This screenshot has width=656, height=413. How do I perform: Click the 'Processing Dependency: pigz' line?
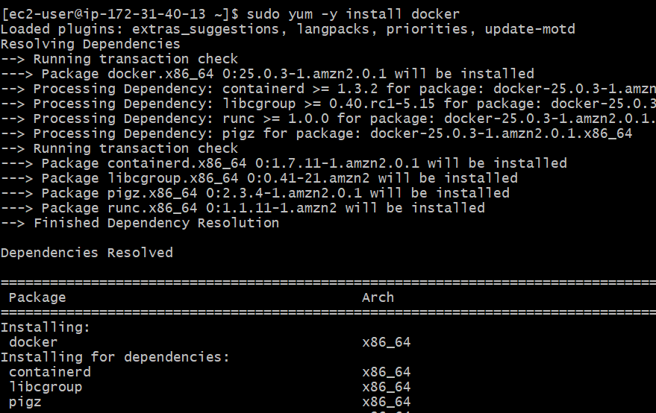point(316,133)
